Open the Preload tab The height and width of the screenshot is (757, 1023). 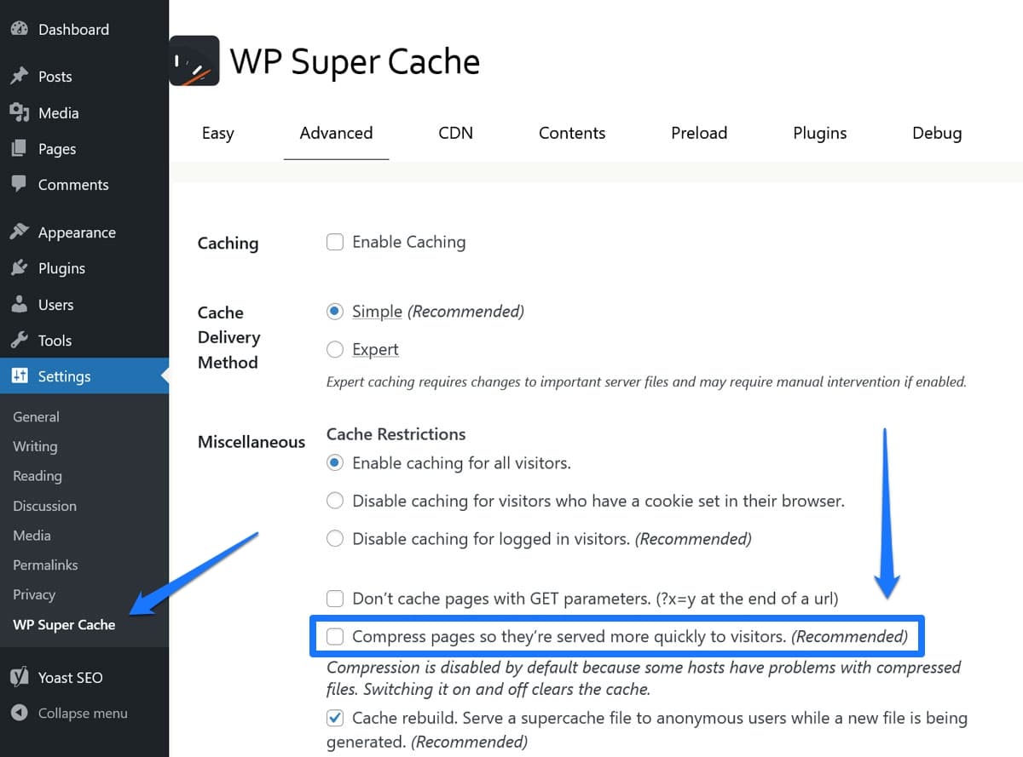click(x=698, y=133)
